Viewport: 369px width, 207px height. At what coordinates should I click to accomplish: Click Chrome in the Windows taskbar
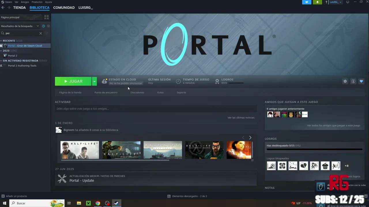[x=98, y=203]
